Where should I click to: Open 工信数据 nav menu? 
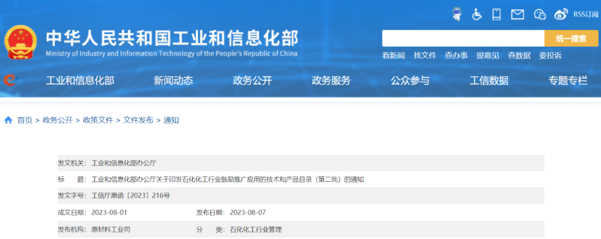(489, 81)
